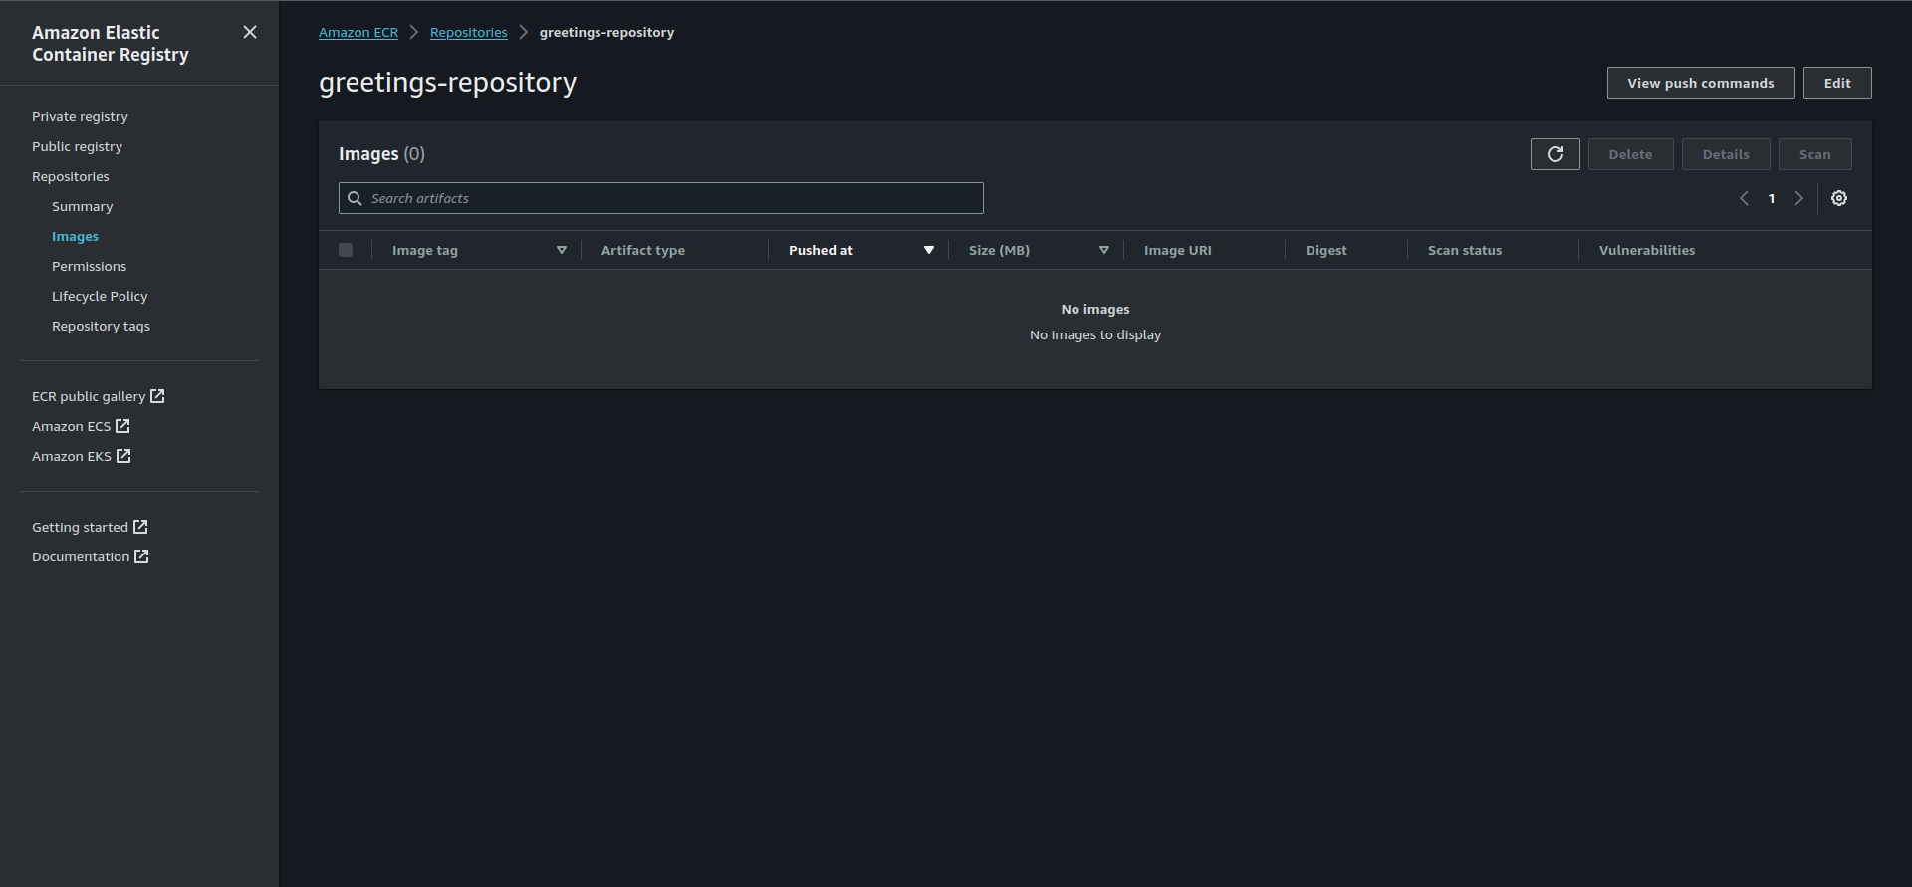Viewport: 1912px width, 887px height.
Task: Open Public registry in sidebar
Action: coord(77,146)
